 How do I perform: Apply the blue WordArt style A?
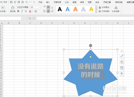68,9
